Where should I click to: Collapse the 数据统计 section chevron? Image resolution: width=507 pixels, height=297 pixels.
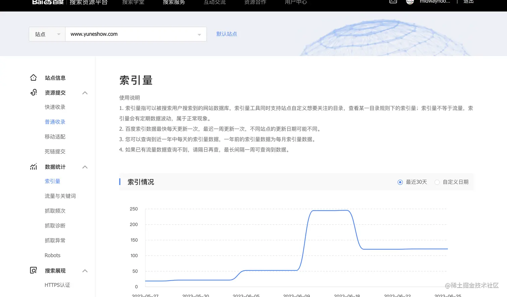click(85, 167)
